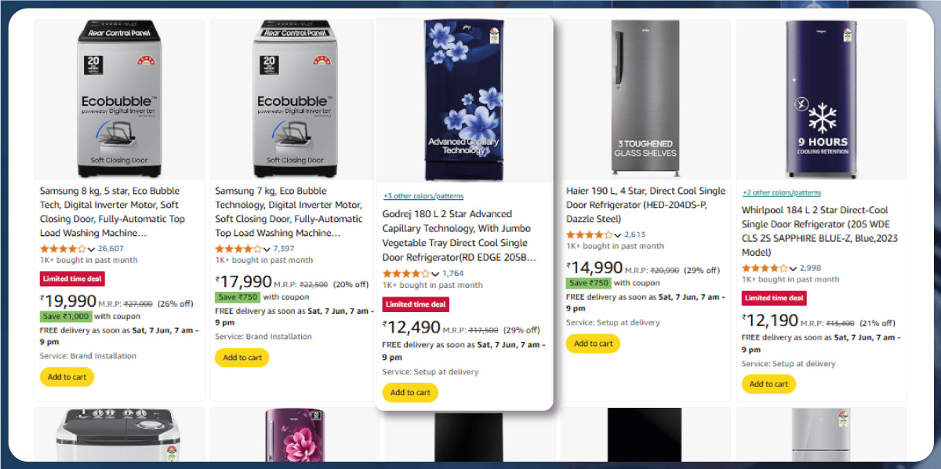Open the Haier Dazzle Steel refrigerator image
The width and height of the screenshot is (941, 469).
tap(645, 100)
